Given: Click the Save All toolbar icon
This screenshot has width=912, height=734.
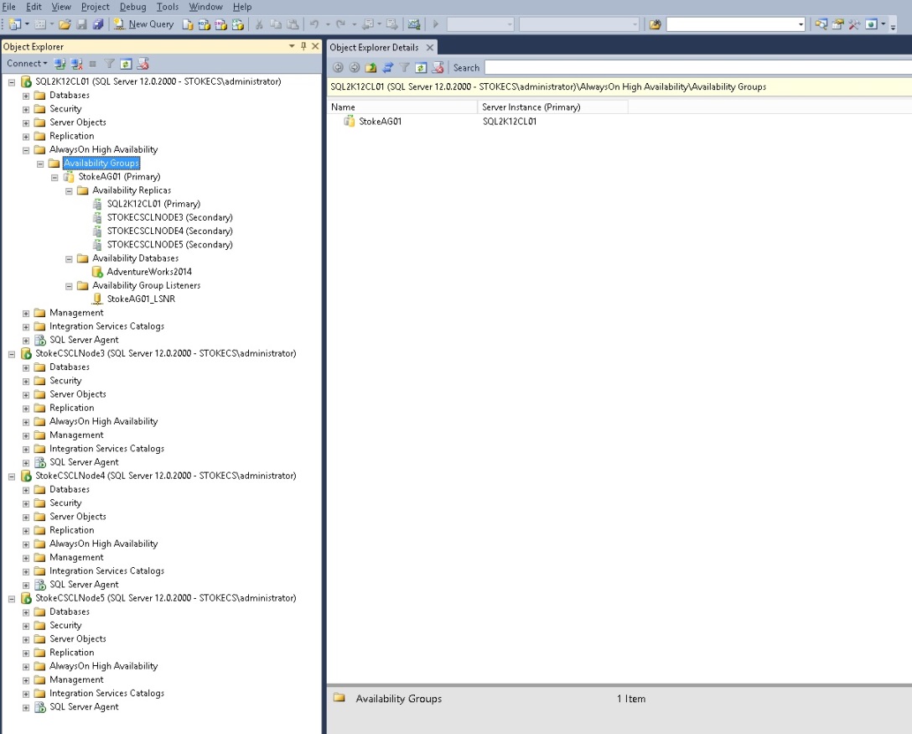Looking at the screenshot, I should pyautogui.click(x=98, y=24).
